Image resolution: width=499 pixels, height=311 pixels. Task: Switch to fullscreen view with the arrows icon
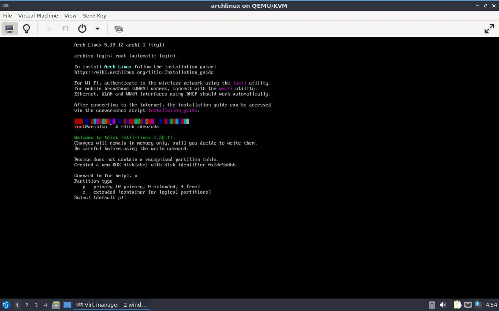489,29
